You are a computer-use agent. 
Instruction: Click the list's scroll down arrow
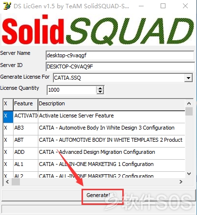point(189,174)
